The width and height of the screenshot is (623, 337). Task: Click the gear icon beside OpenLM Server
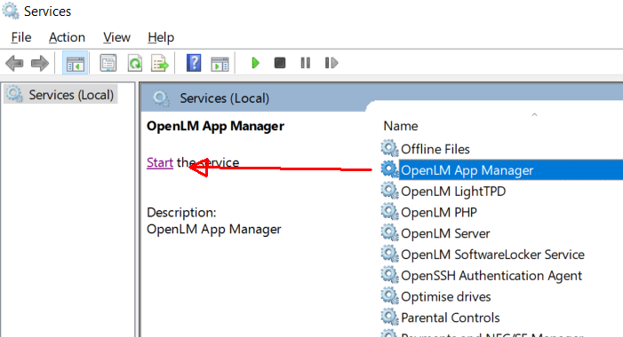pyautogui.click(x=389, y=232)
